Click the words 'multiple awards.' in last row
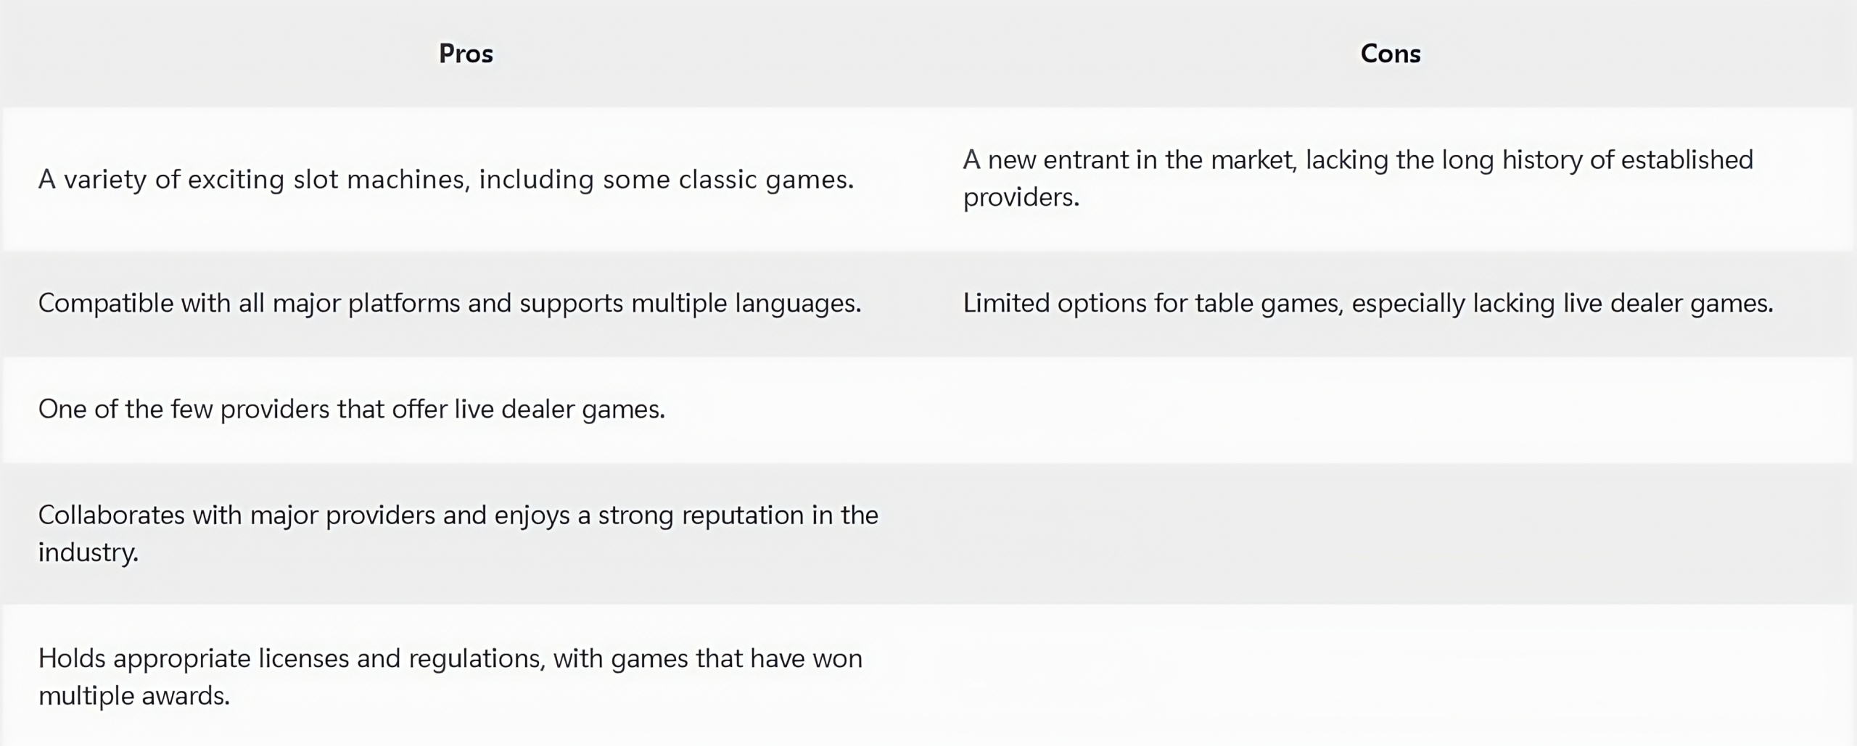The width and height of the screenshot is (1857, 746). tap(133, 696)
